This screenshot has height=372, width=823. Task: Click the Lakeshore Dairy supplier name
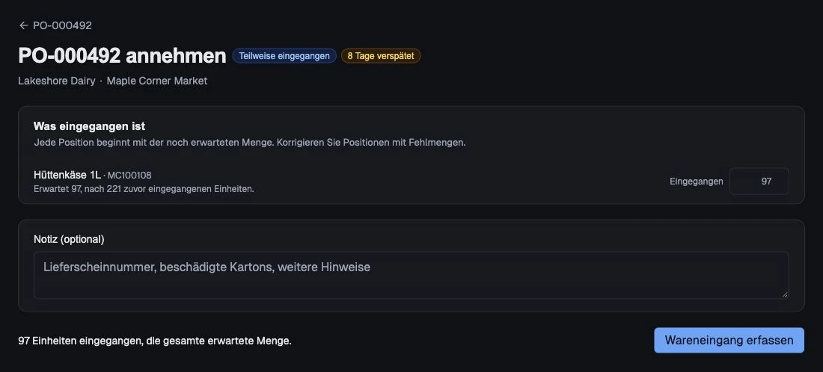pyautogui.click(x=57, y=81)
